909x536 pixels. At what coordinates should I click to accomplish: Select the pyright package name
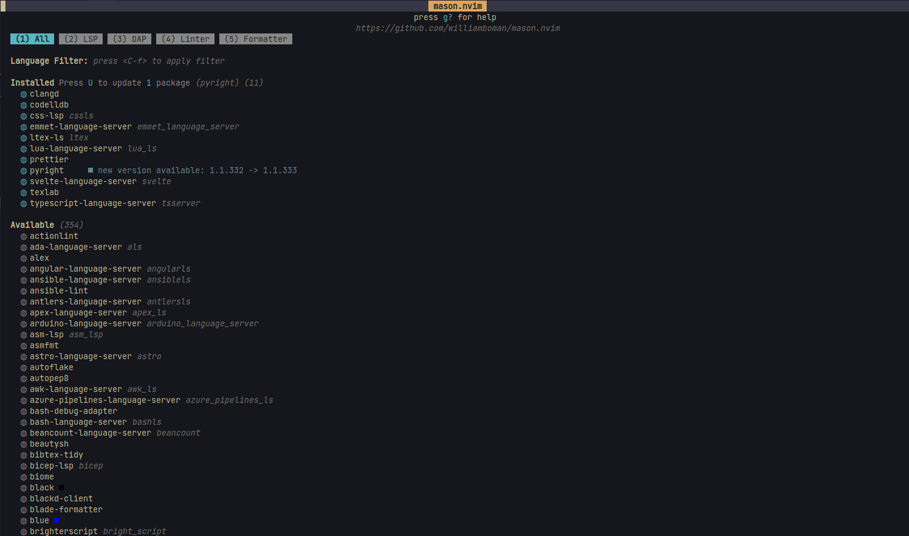[x=47, y=170]
